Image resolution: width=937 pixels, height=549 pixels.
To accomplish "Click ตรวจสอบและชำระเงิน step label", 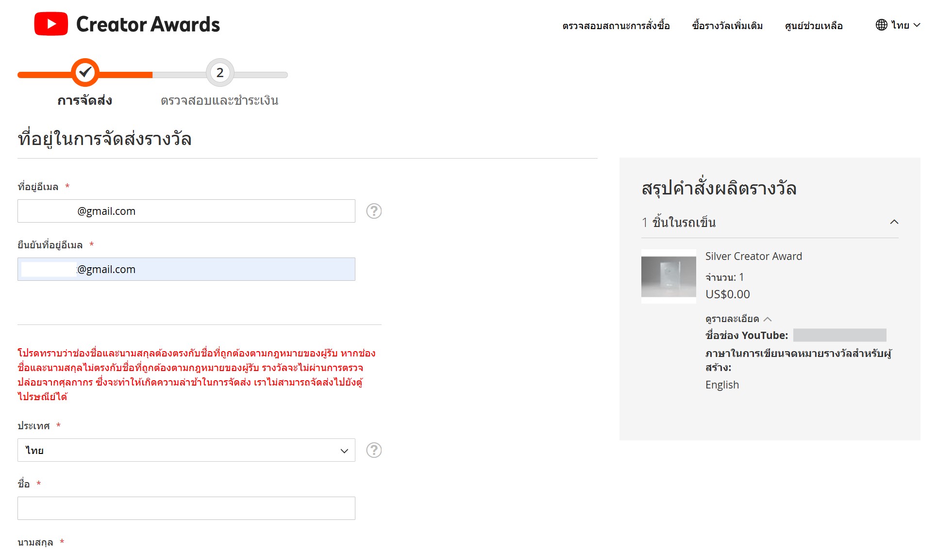I will pyautogui.click(x=219, y=100).
